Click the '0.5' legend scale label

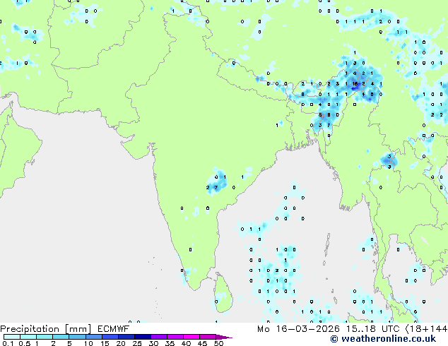(24, 343)
